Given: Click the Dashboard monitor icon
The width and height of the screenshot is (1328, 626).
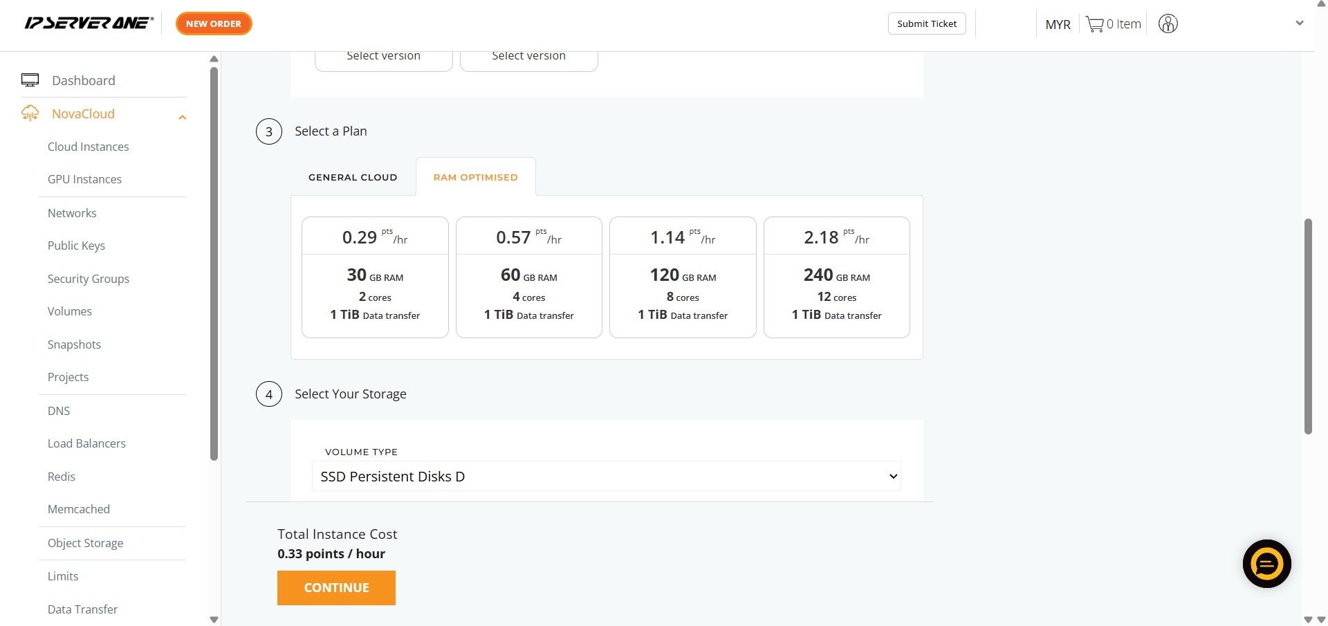Looking at the screenshot, I should 30,80.
